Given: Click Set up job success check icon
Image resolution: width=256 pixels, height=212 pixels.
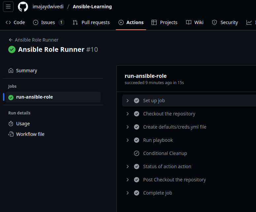Looking at the screenshot, I should (x=137, y=101).
